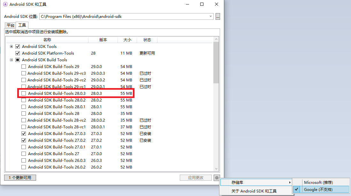351x196 pixels.
Task: Click version 27.0.1 cell
Action: coord(96,147)
